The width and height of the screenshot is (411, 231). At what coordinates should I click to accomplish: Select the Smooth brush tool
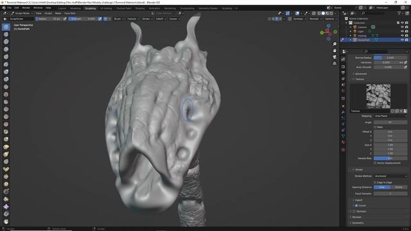tap(6, 94)
